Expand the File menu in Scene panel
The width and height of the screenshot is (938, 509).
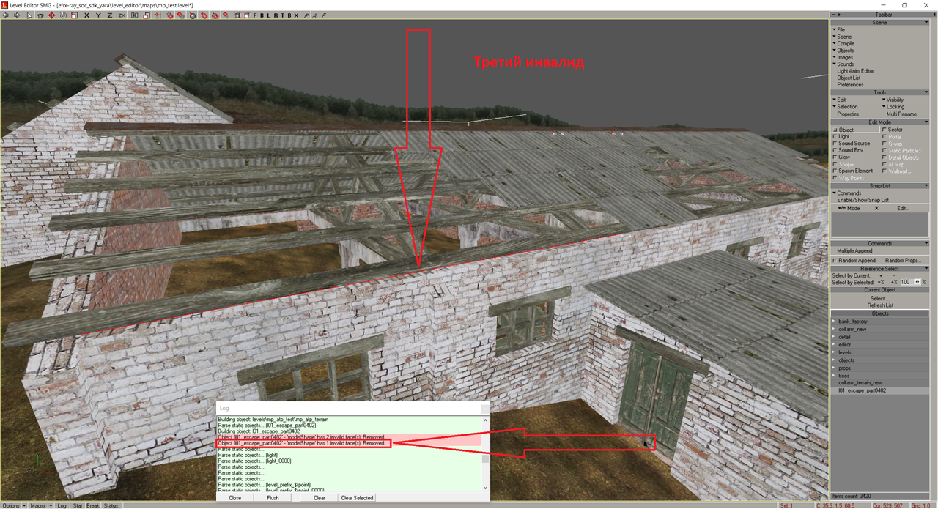click(840, 30)
